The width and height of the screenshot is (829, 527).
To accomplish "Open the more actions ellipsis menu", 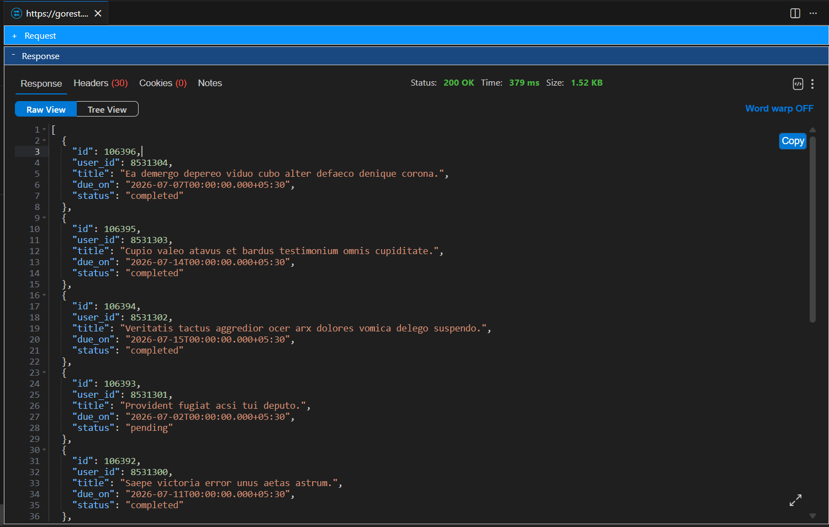I will click(x=813, y=13).
